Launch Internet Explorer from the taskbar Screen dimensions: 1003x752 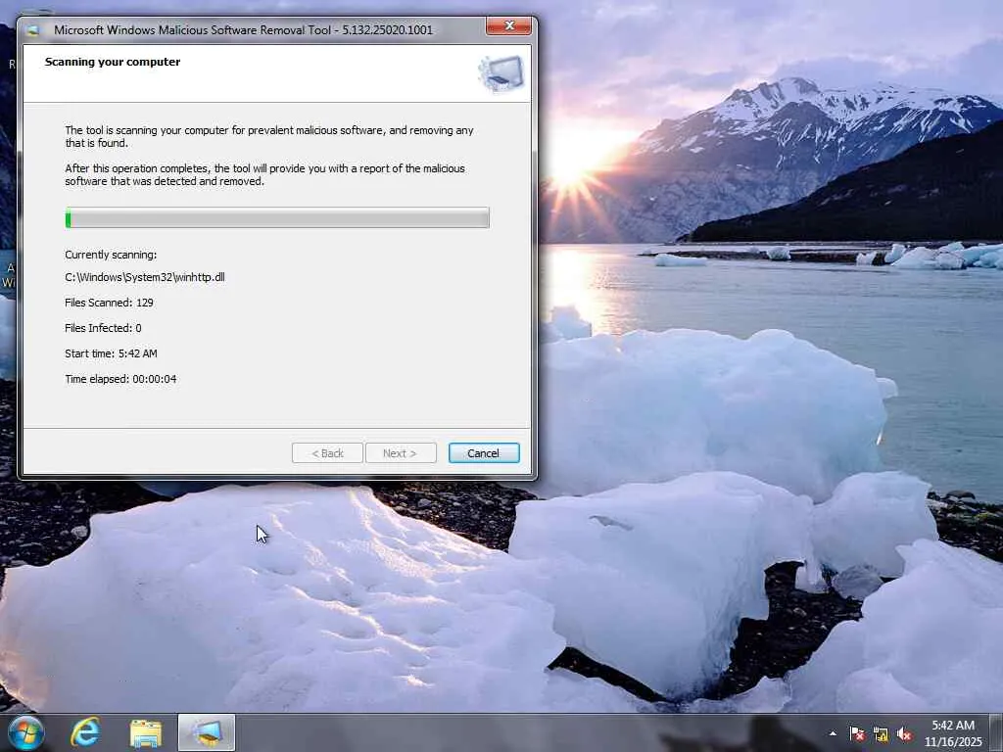pyautogui.click(x=86, y=732)
